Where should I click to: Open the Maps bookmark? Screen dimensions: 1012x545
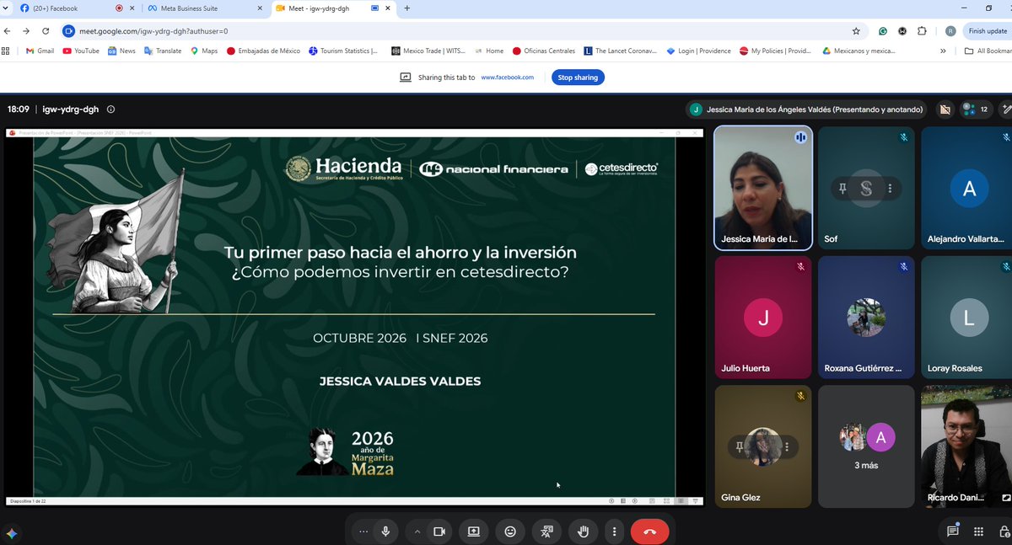click(203, 51)
